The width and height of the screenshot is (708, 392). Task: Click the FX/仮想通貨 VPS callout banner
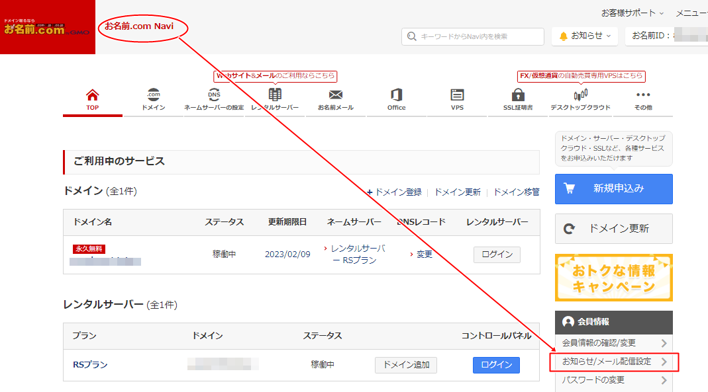click(581, 76)
